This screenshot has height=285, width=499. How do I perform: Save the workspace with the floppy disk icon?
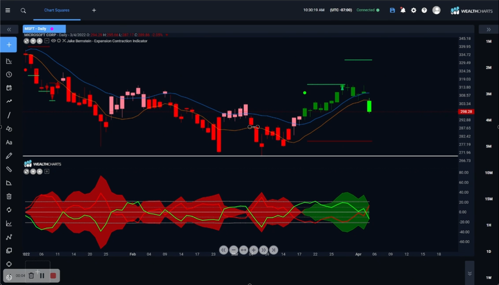(392, 10)
